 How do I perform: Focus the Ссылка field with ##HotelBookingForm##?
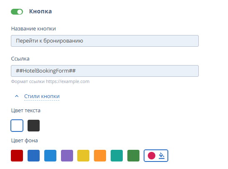[105, 71]
